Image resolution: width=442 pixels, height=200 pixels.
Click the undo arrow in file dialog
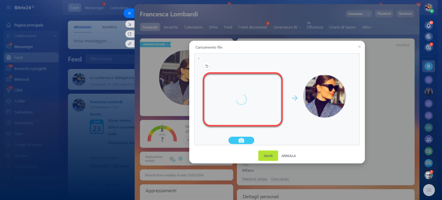click(x=206, y=66)
